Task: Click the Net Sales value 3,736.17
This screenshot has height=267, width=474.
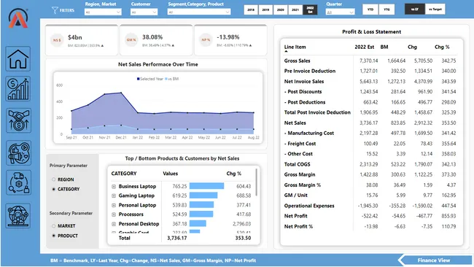Action: 368,123
